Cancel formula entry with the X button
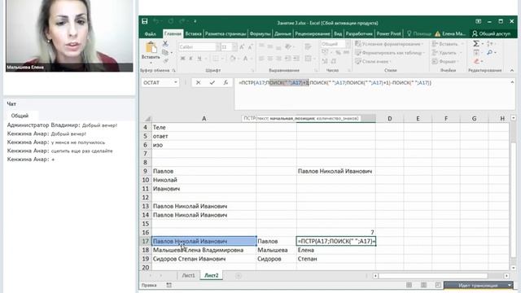 (x=198, y=82)
